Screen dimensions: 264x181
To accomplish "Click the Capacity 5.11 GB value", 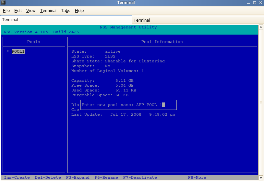I will pos(125,81).
